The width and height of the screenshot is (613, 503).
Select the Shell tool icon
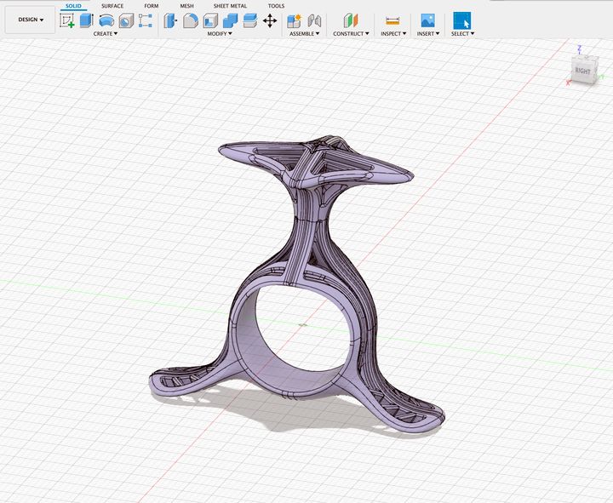click(x=210, y=20)
